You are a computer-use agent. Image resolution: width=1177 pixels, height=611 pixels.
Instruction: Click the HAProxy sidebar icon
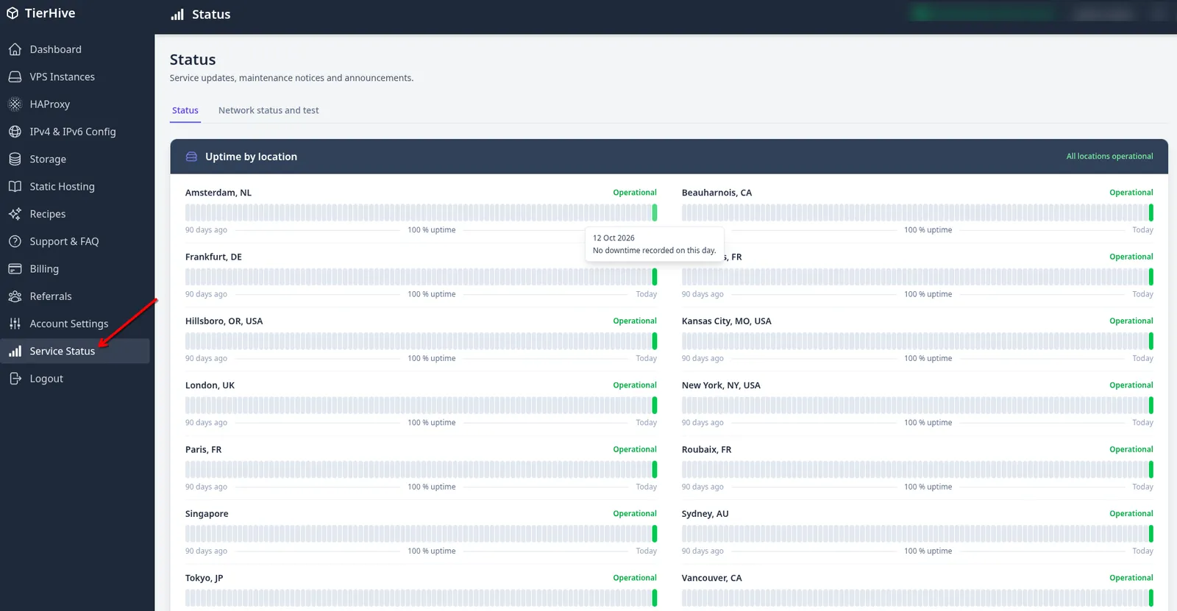click(x=15, y=104)
